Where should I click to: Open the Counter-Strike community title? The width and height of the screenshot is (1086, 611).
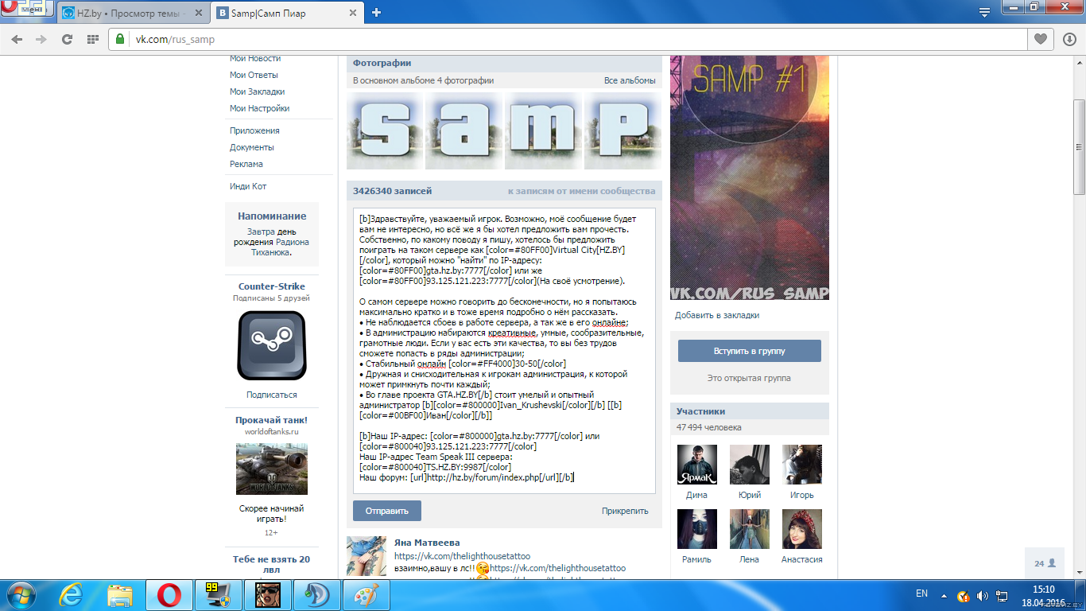(272, 286)
